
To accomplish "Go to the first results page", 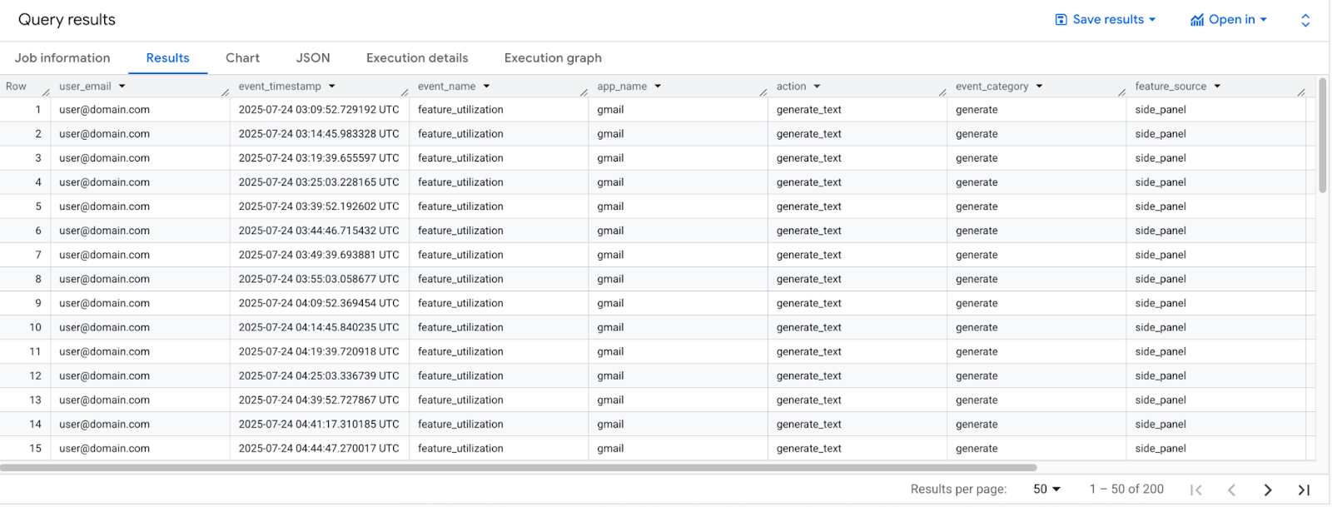I will pyautogui.click(x=1196, y=490).
